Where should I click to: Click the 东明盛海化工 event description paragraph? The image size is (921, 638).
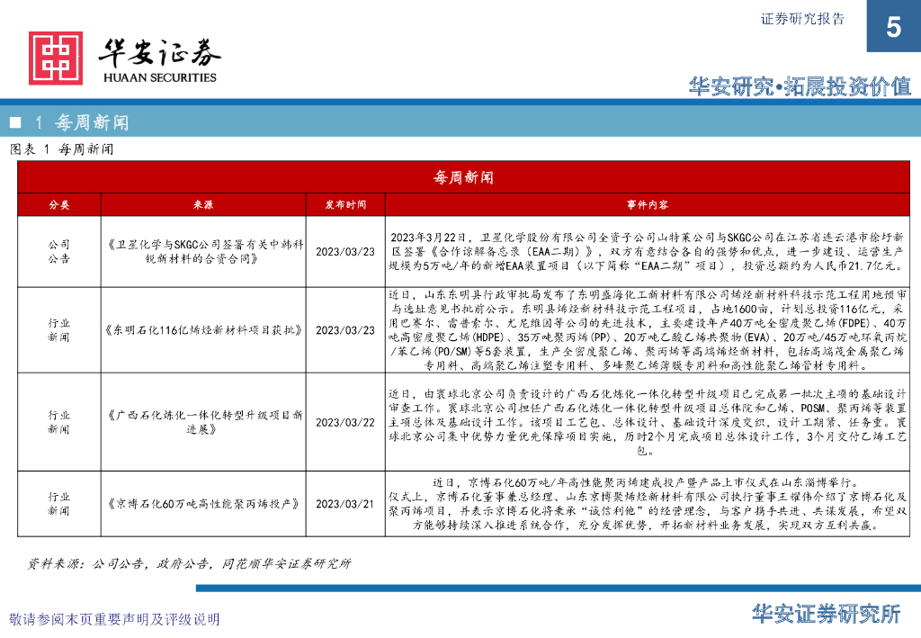click(648, 330)
